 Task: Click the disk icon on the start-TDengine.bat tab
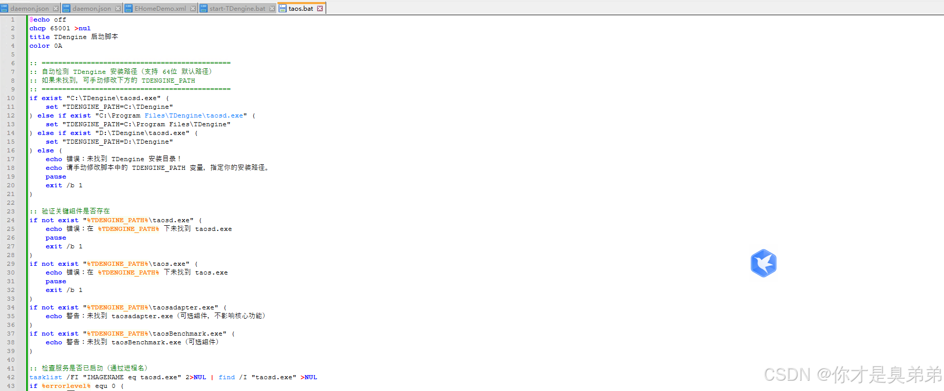click(203, 8)
